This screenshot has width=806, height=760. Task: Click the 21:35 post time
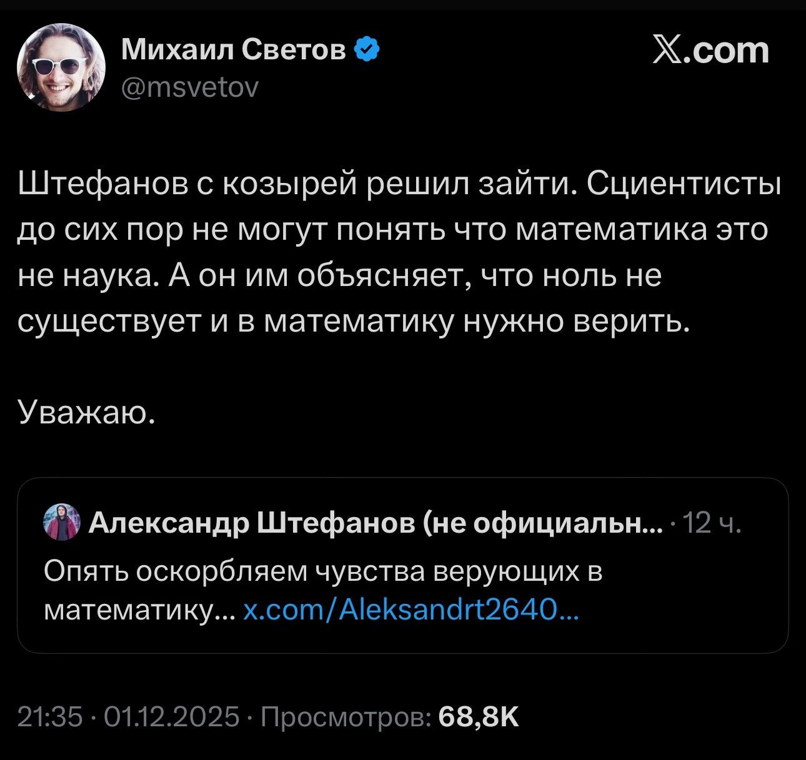50,717
